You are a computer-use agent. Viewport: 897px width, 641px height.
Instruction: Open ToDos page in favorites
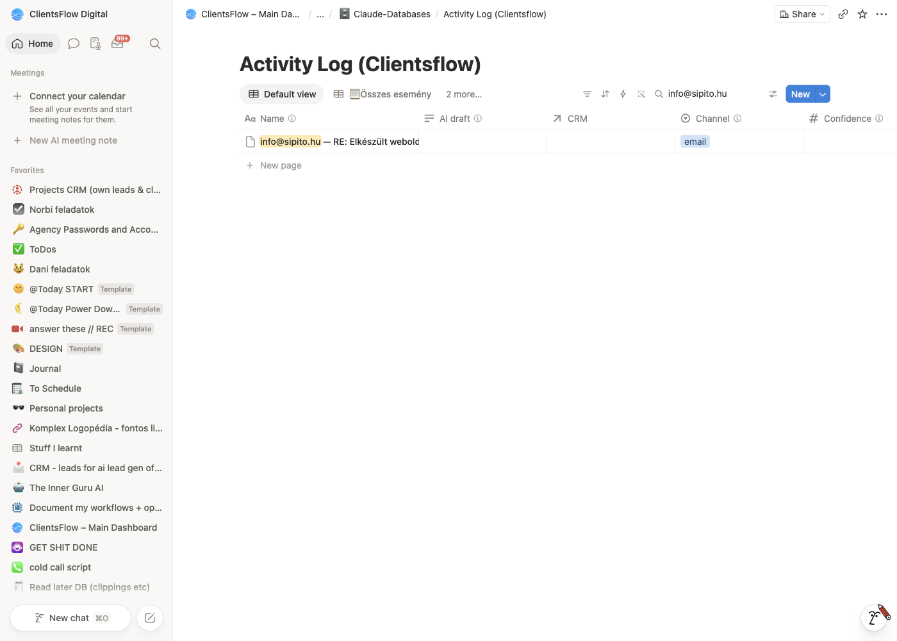pos(86,249)
